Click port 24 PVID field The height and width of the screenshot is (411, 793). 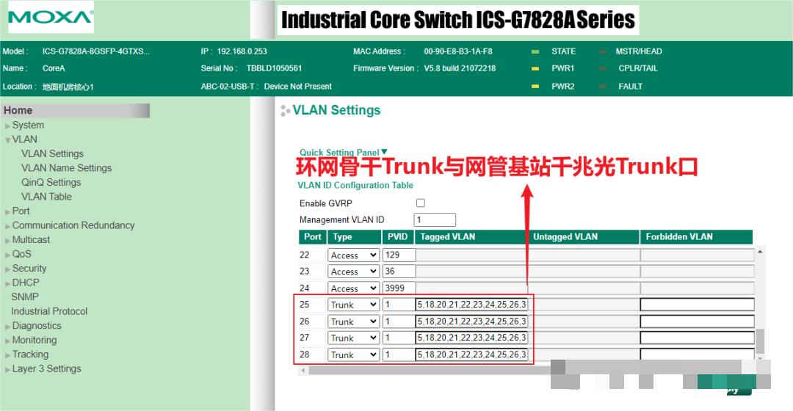(x=399, y=288)
